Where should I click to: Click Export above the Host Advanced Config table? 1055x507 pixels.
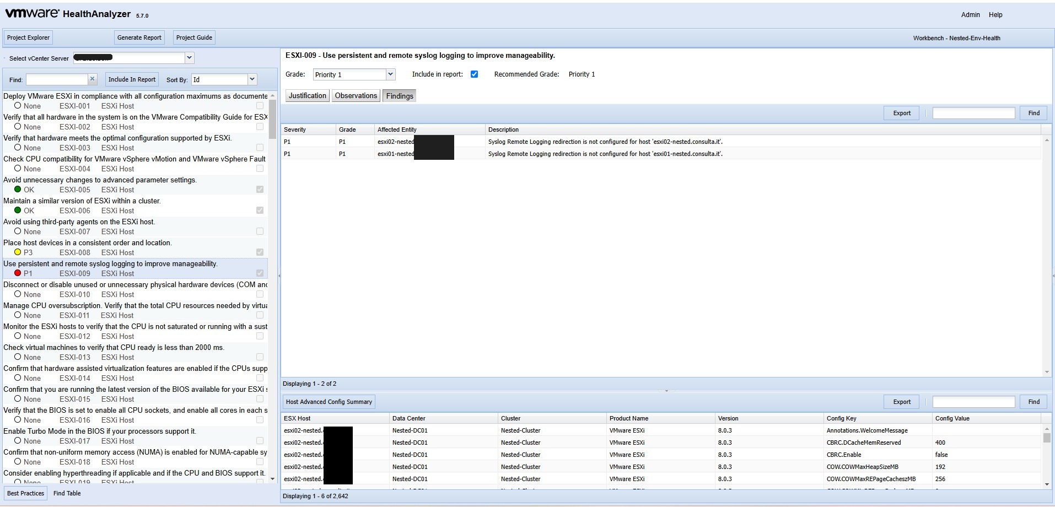pos(902,402)
